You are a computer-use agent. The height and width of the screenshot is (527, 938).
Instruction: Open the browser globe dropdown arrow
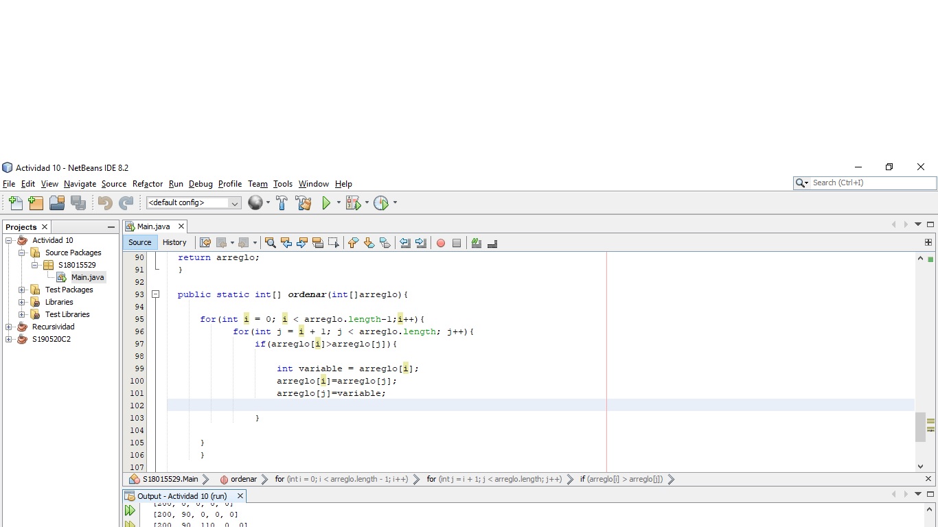pyautogui.click(x=268, y=203)
